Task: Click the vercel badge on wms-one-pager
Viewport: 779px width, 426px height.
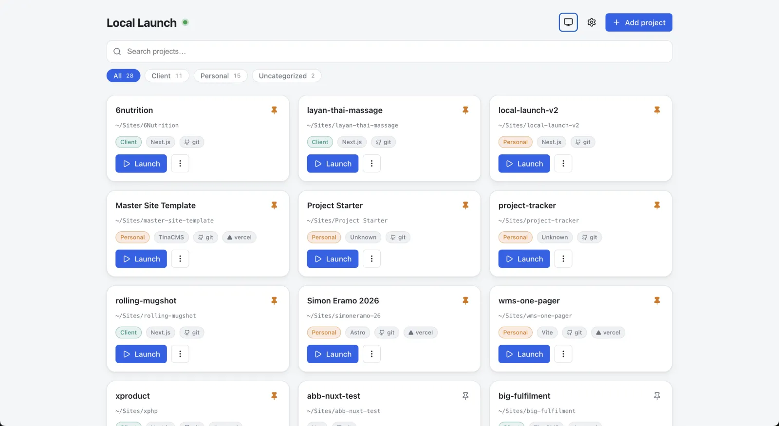Action: pos(608,333)
